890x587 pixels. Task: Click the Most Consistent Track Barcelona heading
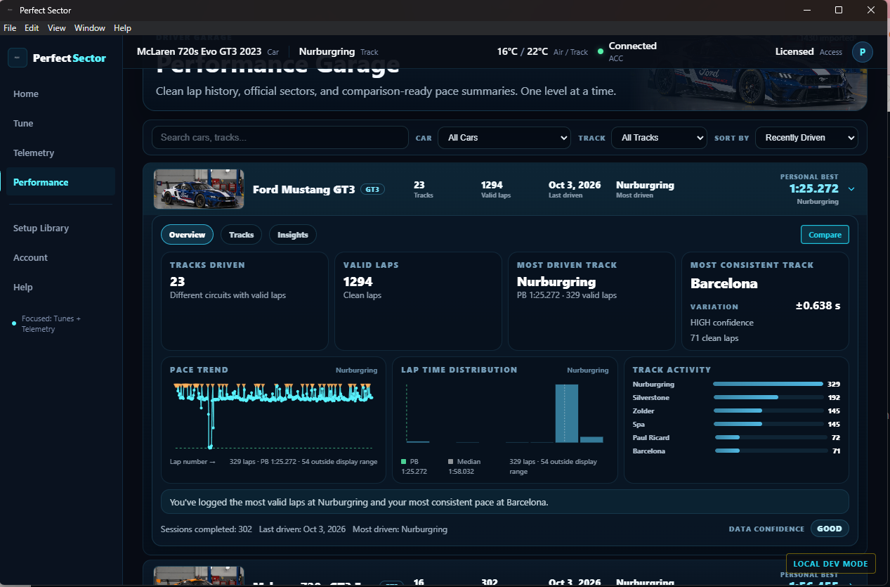coord(724,284)
